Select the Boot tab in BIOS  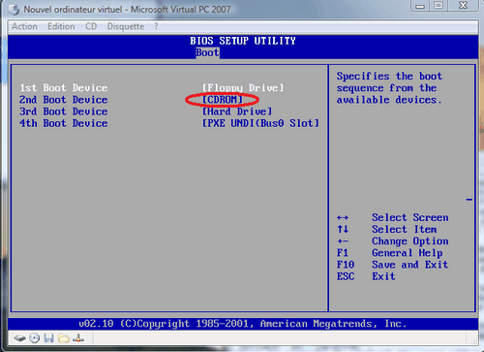[x=207, y=52]
